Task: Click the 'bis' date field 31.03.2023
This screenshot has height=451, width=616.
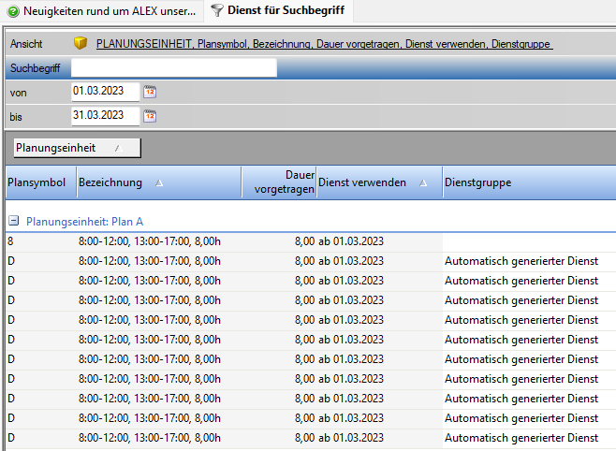Action: click(105, 116)
